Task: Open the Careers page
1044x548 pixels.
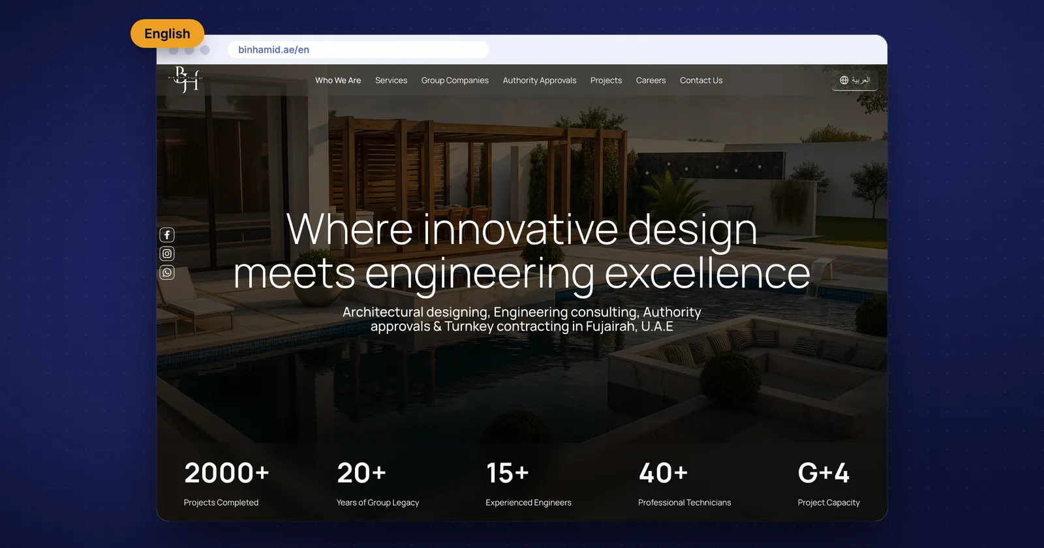Action: (x=651, y=80)
